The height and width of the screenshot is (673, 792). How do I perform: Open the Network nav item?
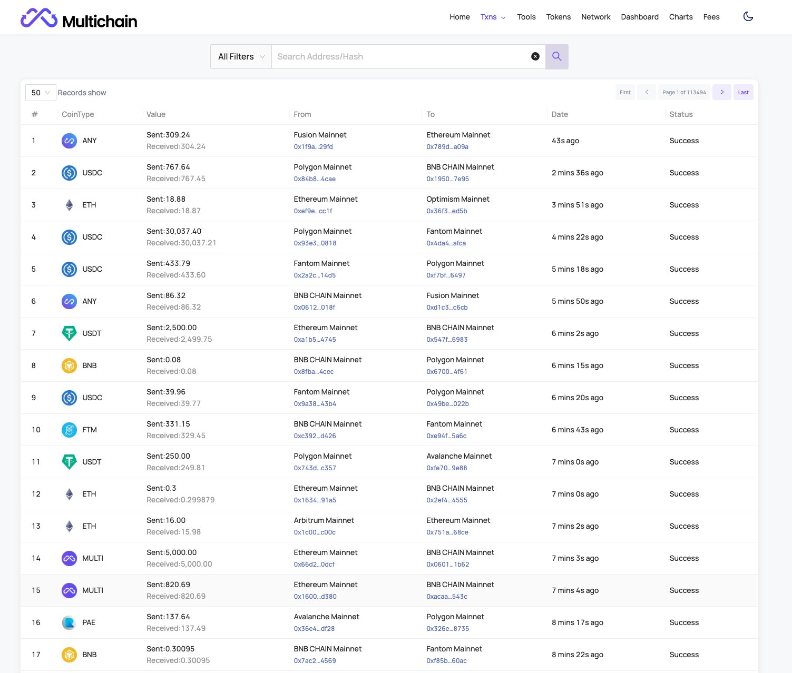tap(596, 17)
